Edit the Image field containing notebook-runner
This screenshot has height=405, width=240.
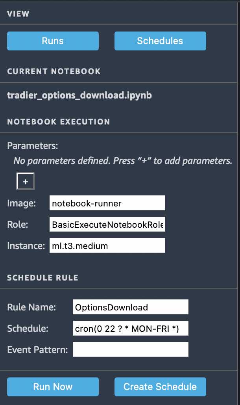107,203
